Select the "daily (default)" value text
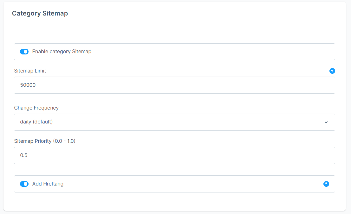This screenshot has width=351, height=214. [x=36, y=122]
